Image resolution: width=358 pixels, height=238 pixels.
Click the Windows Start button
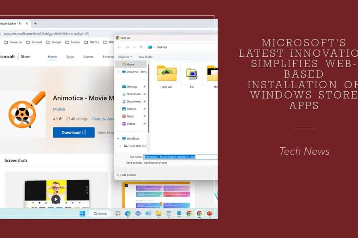pos(82,213)
